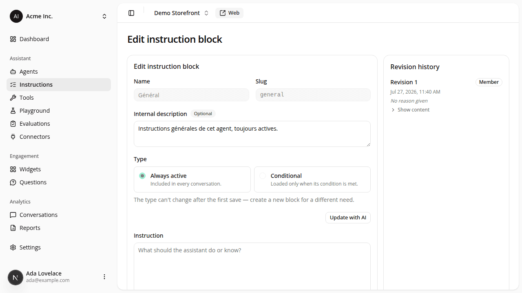
Task: Click the Questions help-bubble icon
Action: click(x=13, y=182)
